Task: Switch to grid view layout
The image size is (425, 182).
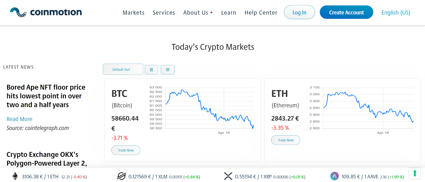Action: click(151, 70)
